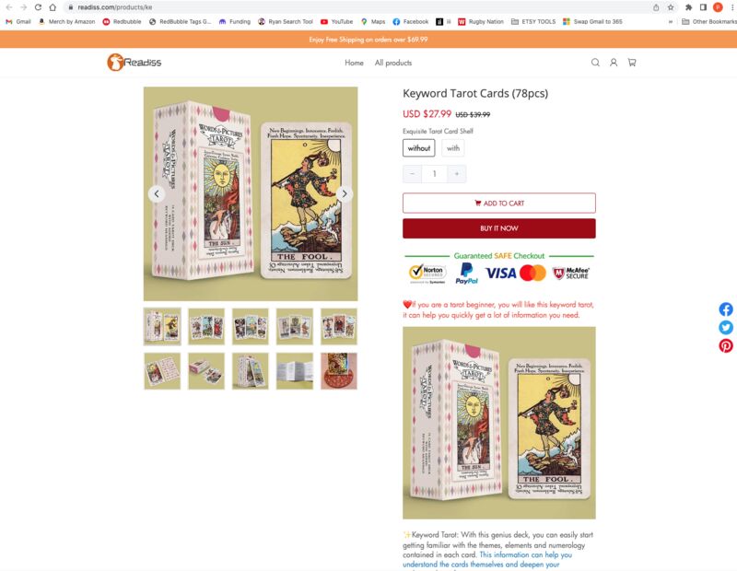Select the 'without' shelf option

[419, 148]
